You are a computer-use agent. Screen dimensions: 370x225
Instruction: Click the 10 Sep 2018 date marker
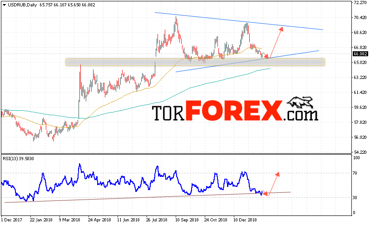pos(187,220)
